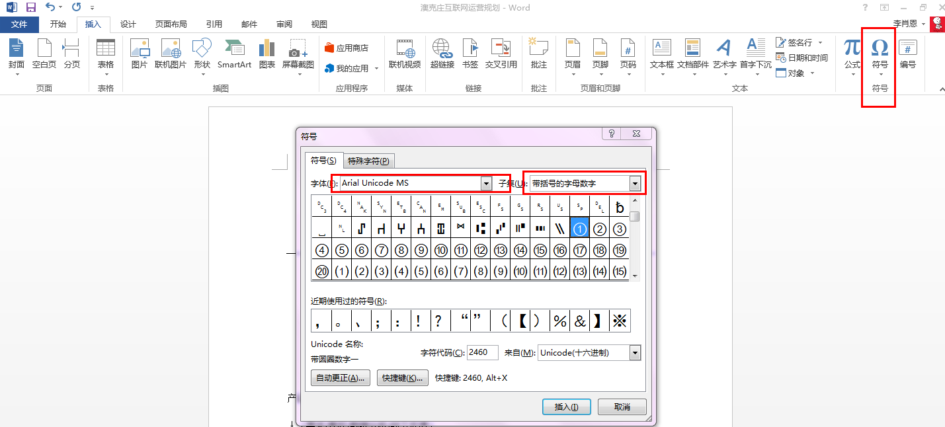Open 屏幕截图 screenshot tool

[x=298, y=56]
